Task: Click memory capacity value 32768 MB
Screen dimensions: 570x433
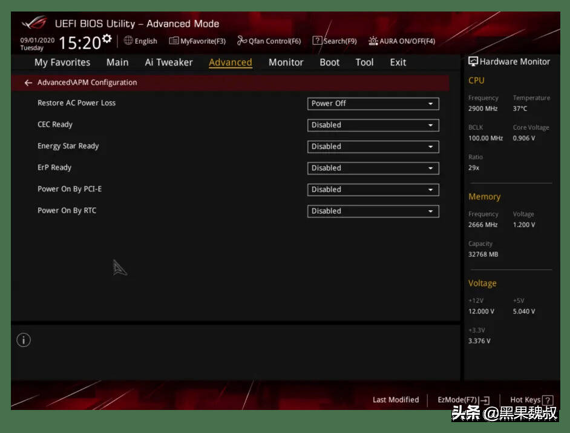Action: click(483, 254)
